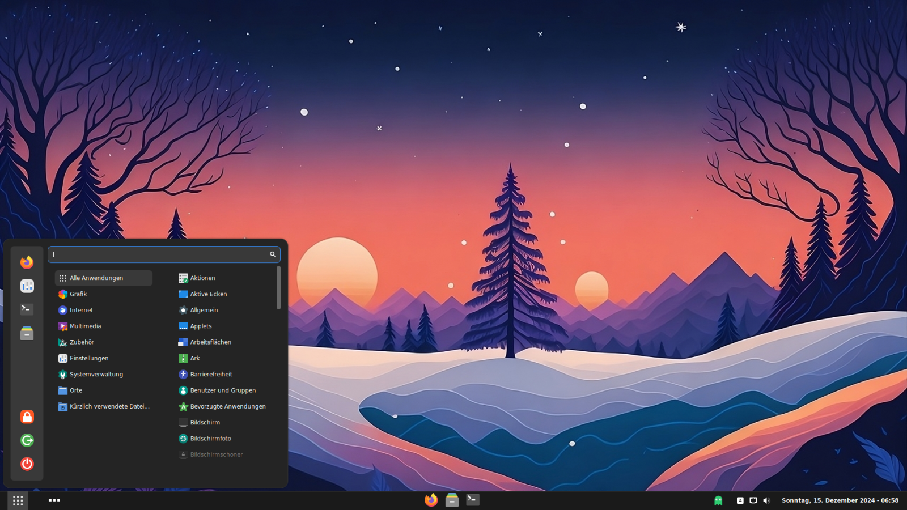907x510 pixels.
Task: Open the terminal from the taskbar
Action: pyautogui.click(x=473, y=500)
